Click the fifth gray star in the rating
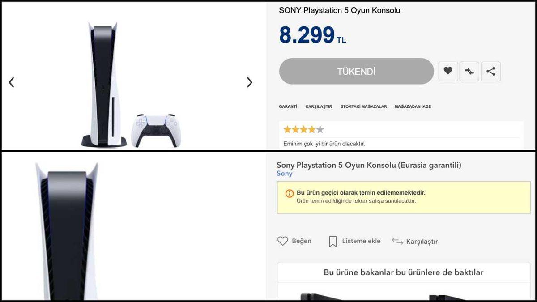The width and height of the screenshot is (537, 302). click(319, 129)
